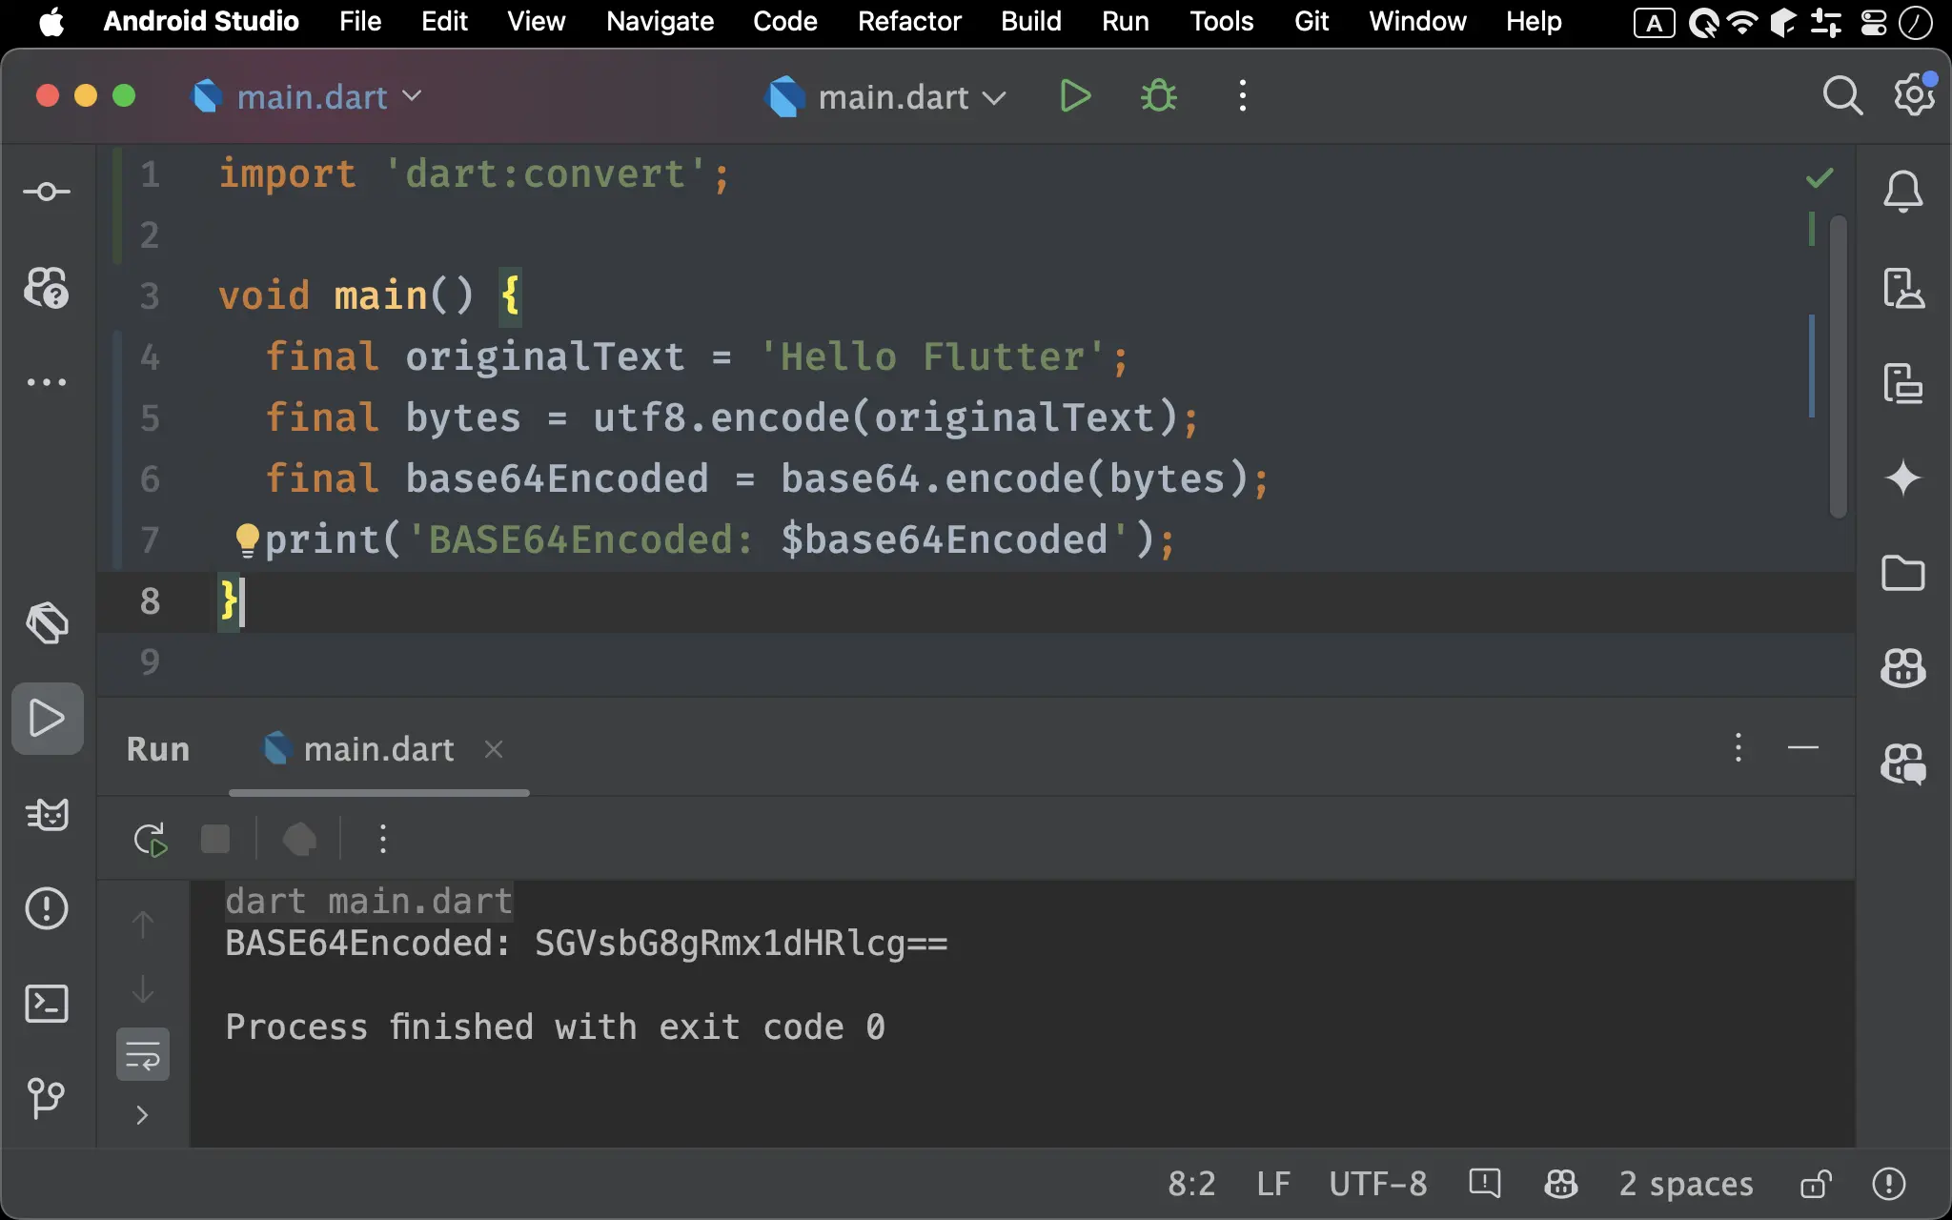The width and height of the screenshot is (1952, 1220).
Task: Click the Stop process square button
Action: [x=215, y=840]
